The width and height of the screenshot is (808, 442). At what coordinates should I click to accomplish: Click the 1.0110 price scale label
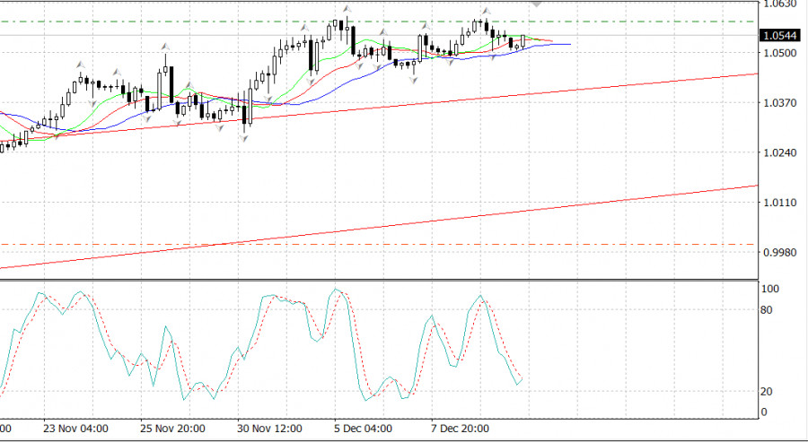(777, 204)
